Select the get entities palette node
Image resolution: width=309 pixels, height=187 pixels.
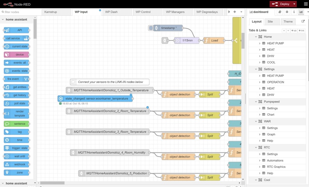(x=16, y=87)
